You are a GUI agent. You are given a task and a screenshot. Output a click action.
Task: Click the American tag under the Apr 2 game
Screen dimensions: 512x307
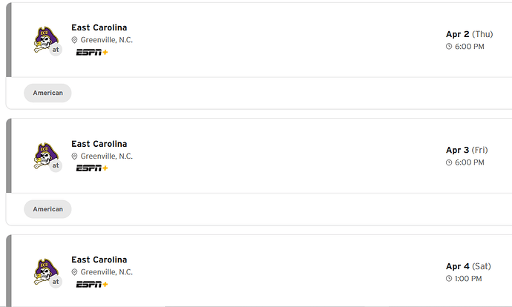[47, 93]
